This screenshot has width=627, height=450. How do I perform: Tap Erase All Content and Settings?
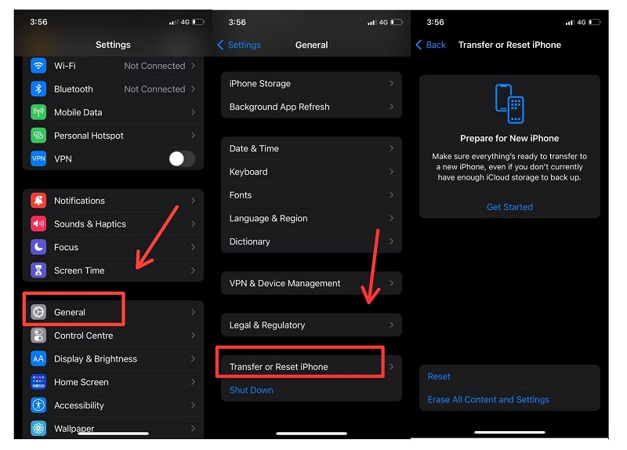tap(509, 400)
